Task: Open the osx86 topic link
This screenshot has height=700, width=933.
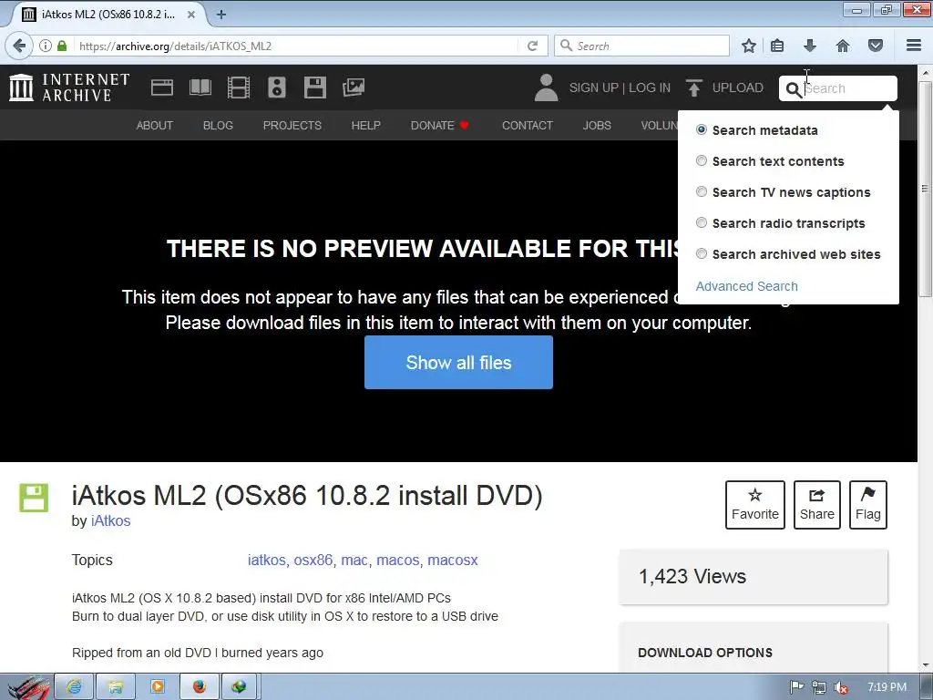Action: tap(313, 561)
